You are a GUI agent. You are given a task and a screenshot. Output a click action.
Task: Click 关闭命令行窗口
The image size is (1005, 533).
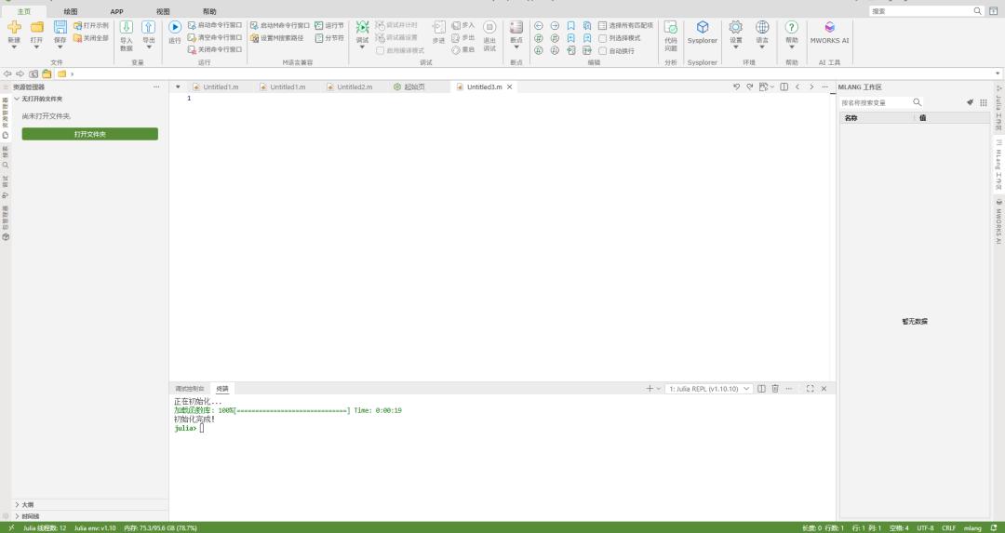(215, 49)
